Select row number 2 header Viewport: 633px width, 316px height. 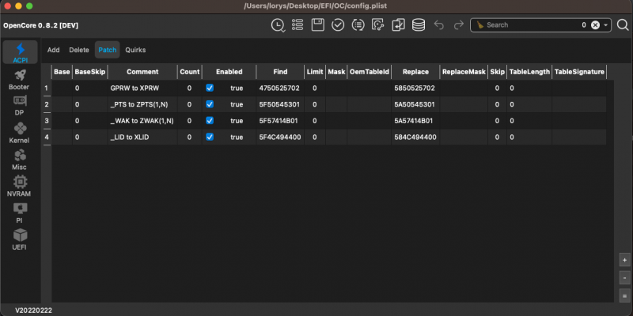47,104
